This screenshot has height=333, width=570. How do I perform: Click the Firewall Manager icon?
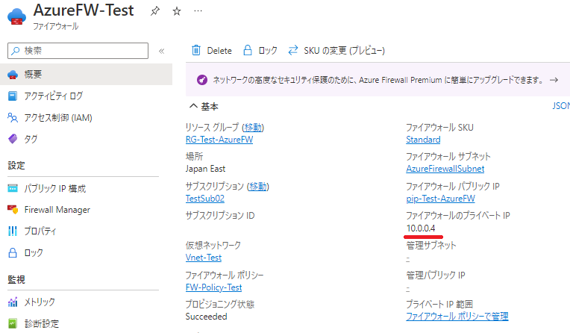click(13, 210)
